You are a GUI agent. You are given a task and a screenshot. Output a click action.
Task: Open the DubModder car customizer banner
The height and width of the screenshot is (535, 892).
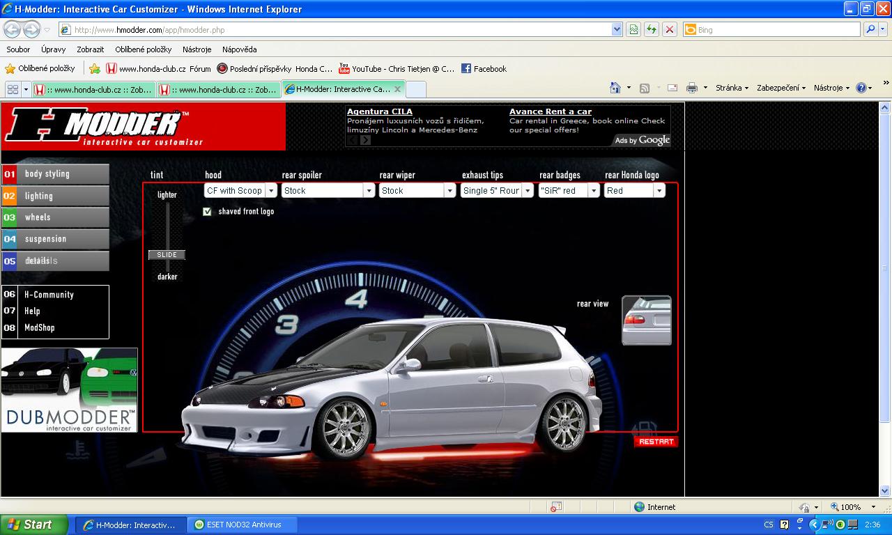[70, 390]
